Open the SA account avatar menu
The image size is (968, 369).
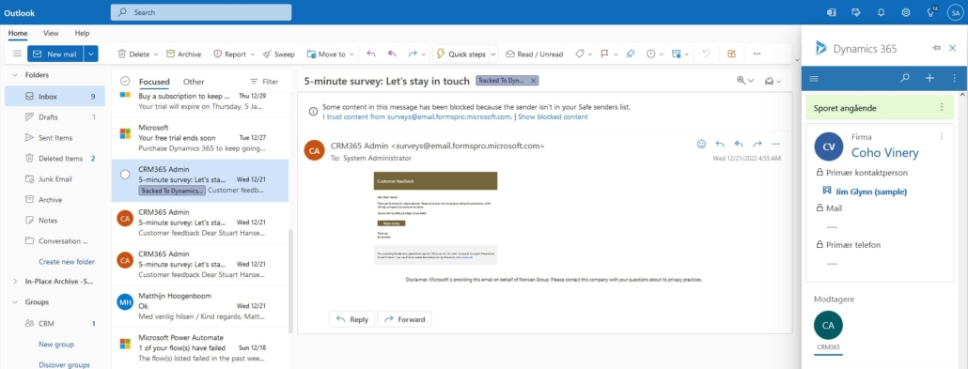click(x=956, y=12)
